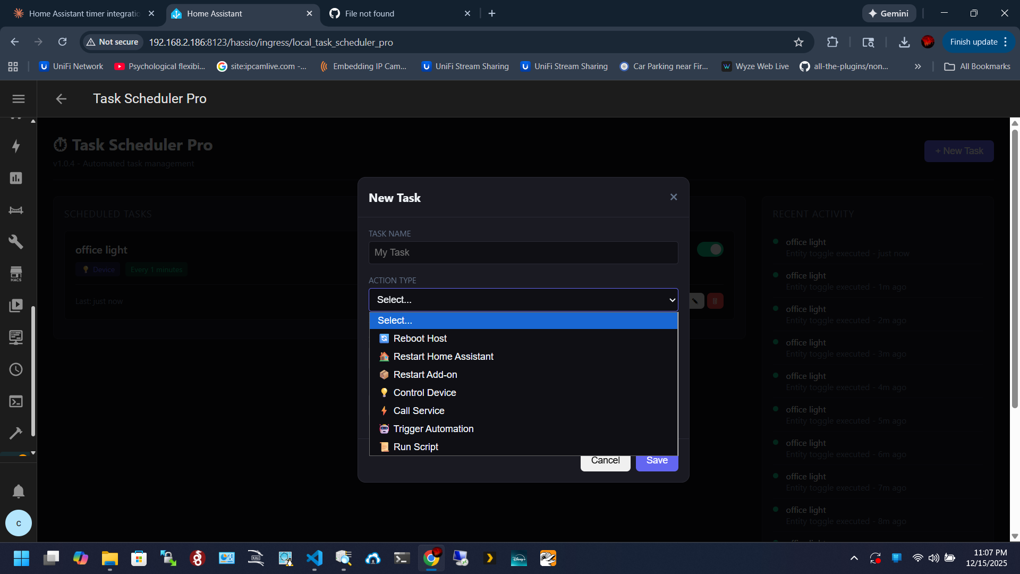
Task: Click the notifications bell icon
Action: 19,491
